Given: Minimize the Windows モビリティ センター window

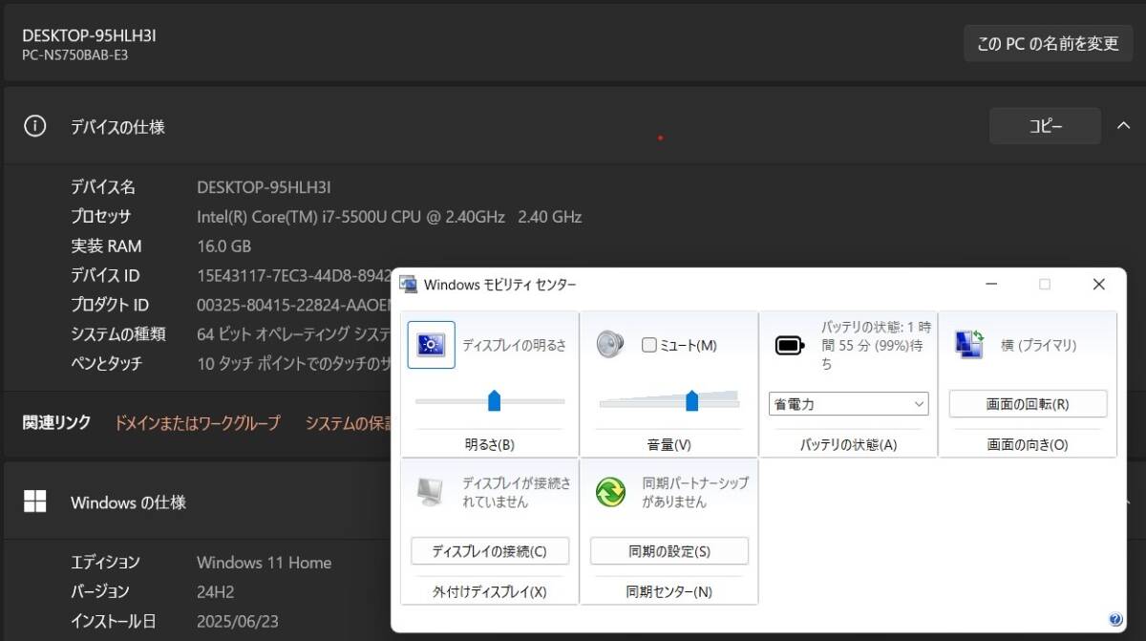Looking at the screenshot, I should pos(993,285).
